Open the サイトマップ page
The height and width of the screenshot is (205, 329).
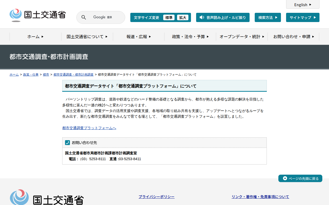pos(303,17)
